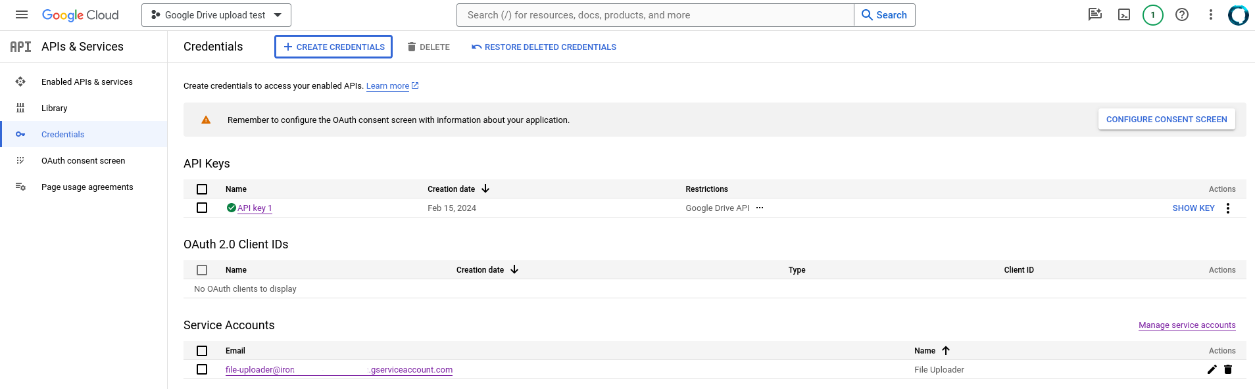Open the Google Drive upload test project picker
This screenshot has width=1255, height=389.
click(x=216, y=15)
